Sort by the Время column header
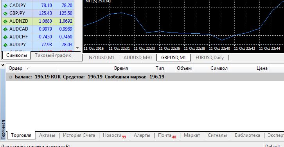Image resolution: width=284 pixels, height=147 pixels. (121, 69)
